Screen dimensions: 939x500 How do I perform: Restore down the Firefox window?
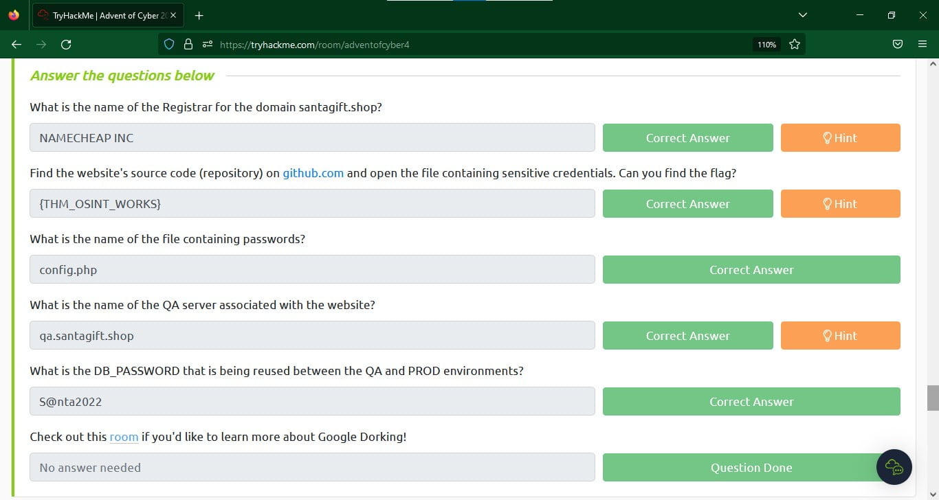pyautogui.click(x=892, y=15)
